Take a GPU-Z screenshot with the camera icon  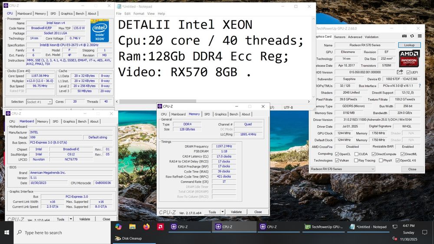(x=404, y=36)
